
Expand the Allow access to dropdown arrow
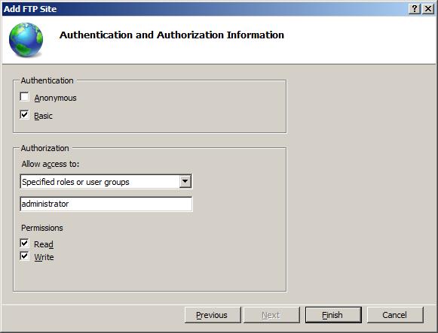(185, 182)
